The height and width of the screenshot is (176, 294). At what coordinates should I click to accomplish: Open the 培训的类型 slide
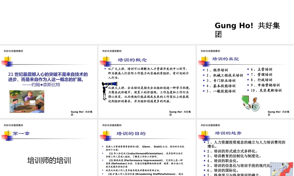tap(245, 82)
